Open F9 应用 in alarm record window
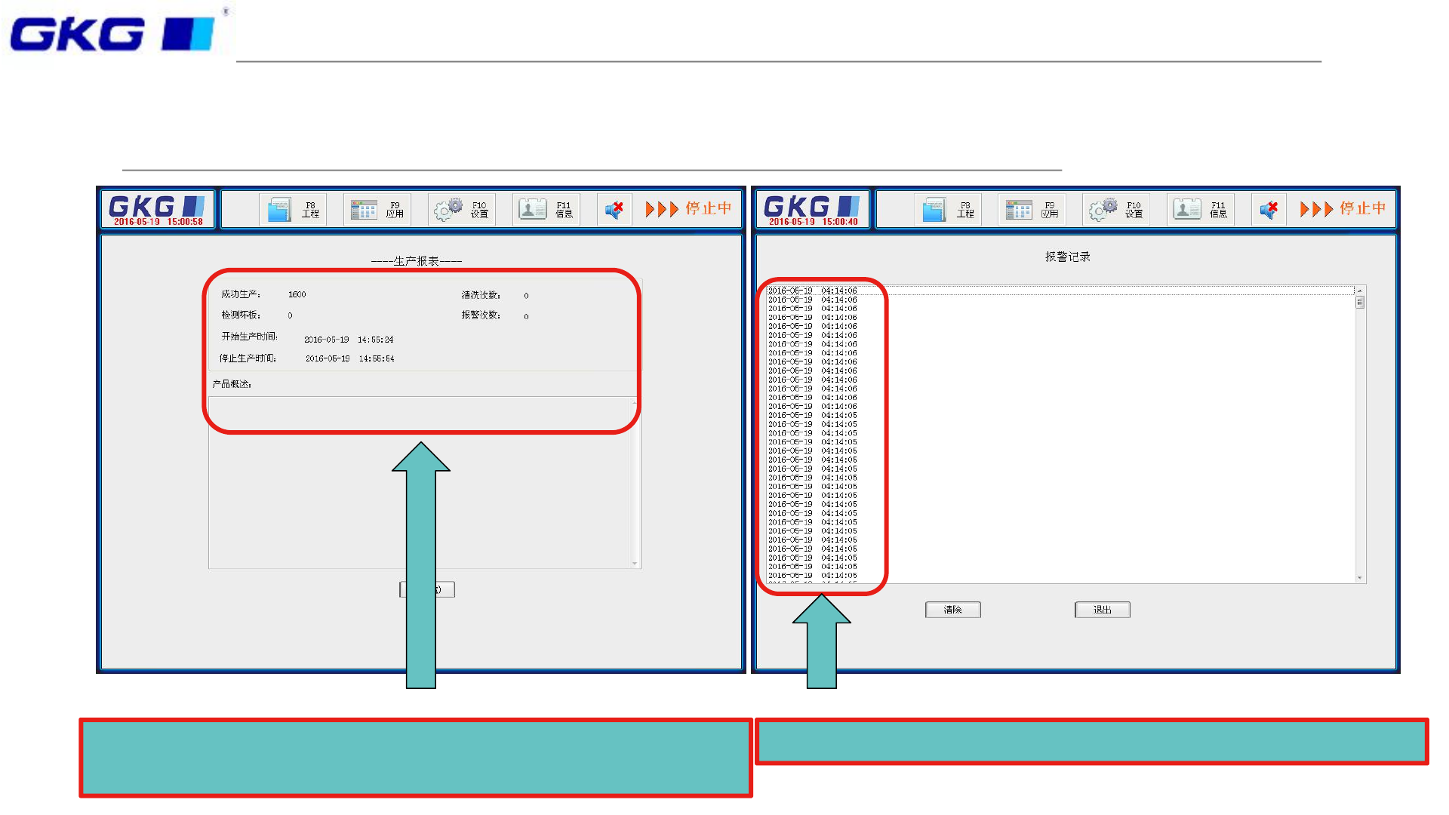The width and height of the screenshot is (1449, 815). coord(1032,209)
